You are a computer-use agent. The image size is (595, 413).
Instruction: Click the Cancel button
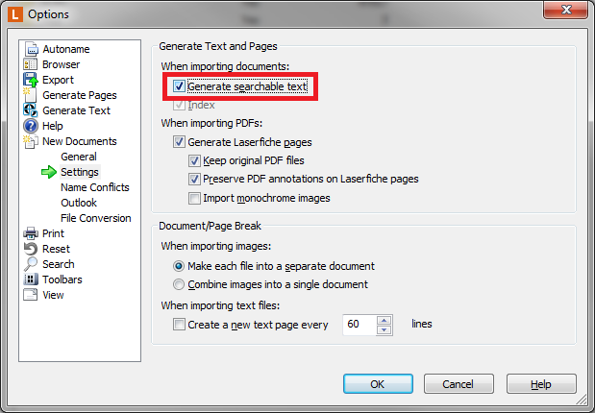tap(459, 384)
